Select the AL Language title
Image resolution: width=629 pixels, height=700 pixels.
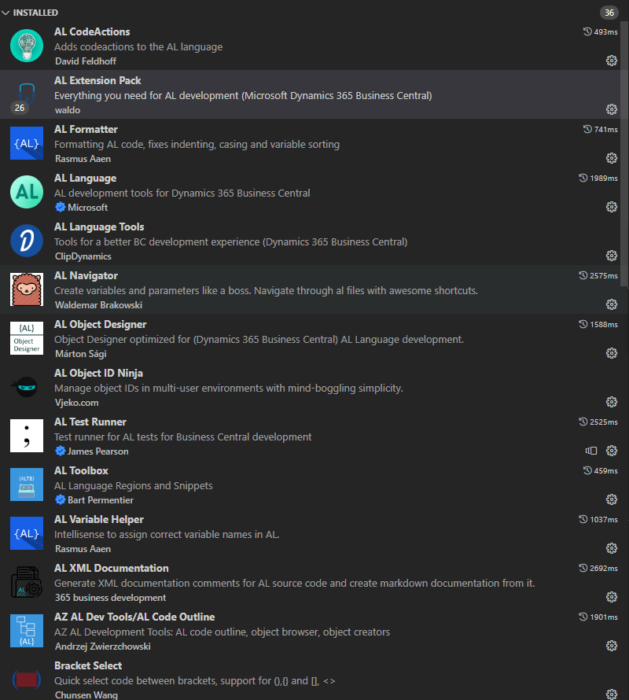click(x=85, y=178)
